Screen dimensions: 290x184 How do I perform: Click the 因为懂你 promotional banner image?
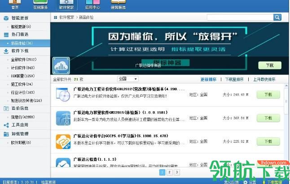point(169,48)
